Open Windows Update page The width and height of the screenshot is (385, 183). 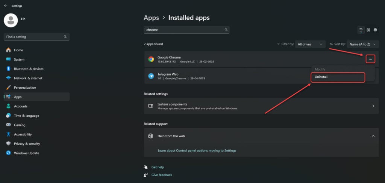coord(36,153)
